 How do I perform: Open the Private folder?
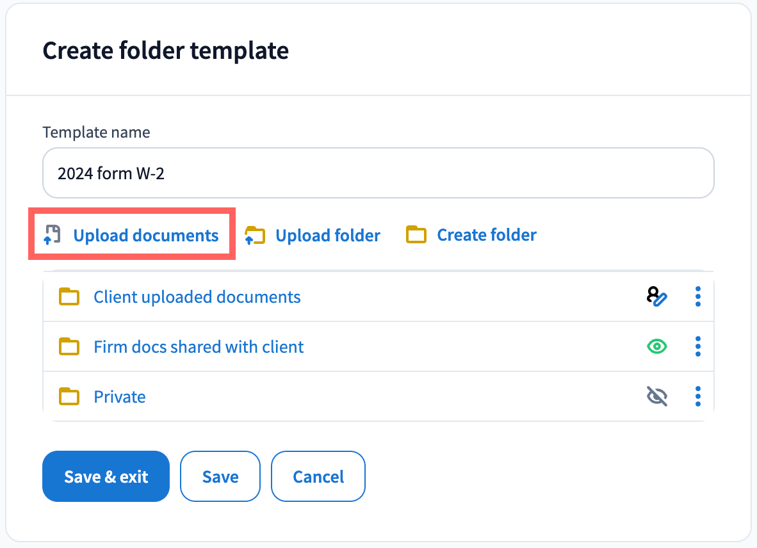120,397
